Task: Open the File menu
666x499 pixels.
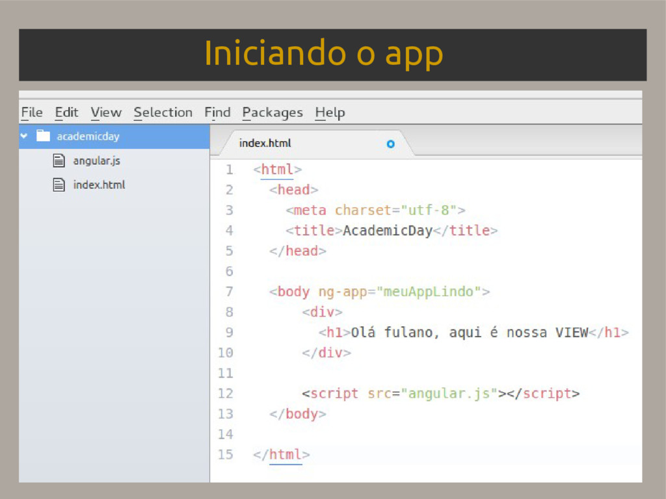Action: pos(31,112)
